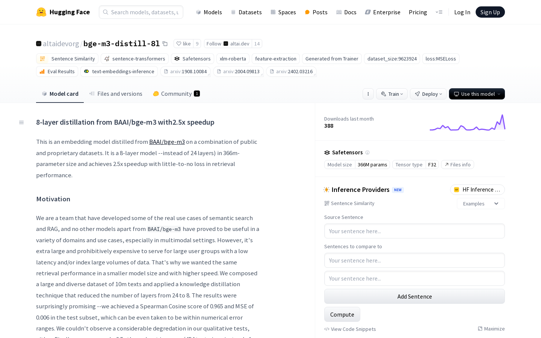Go to Datasets in the navigation
The width and height of the screenshot is (541, 338).
click(x=246, y=12)
